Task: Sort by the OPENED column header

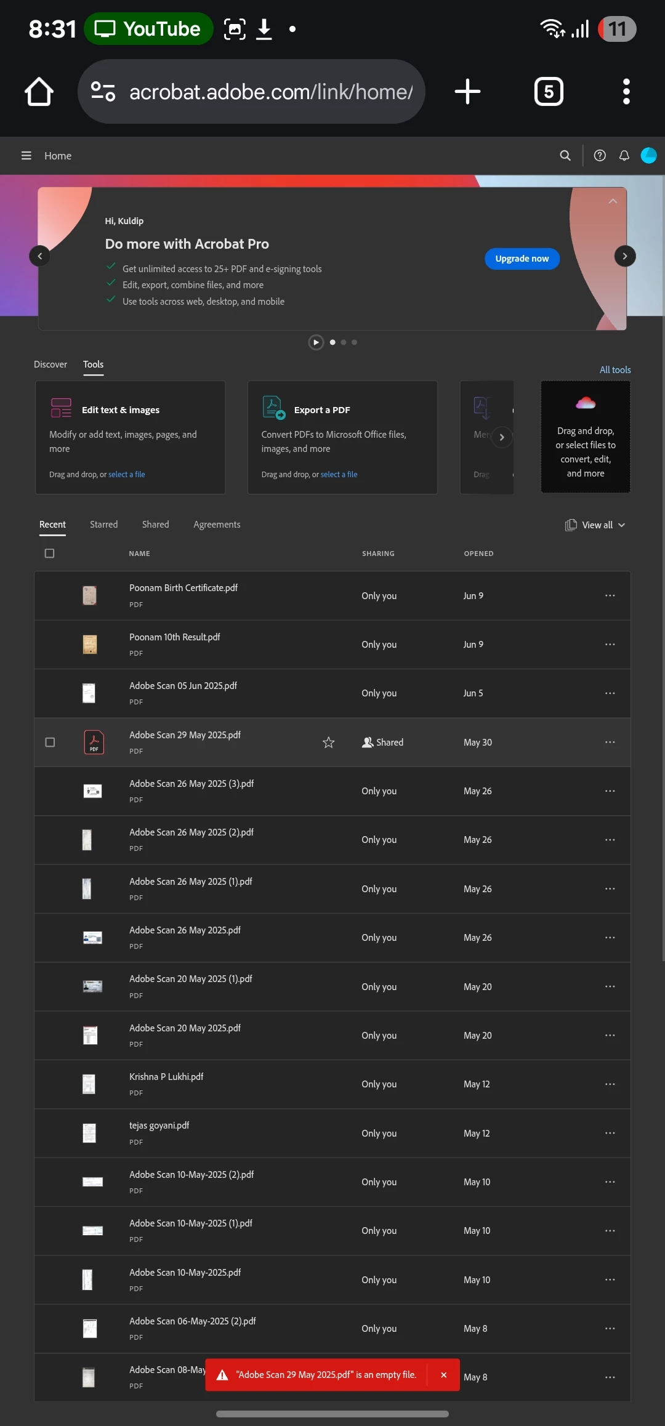Action: [x=478, y=554]
